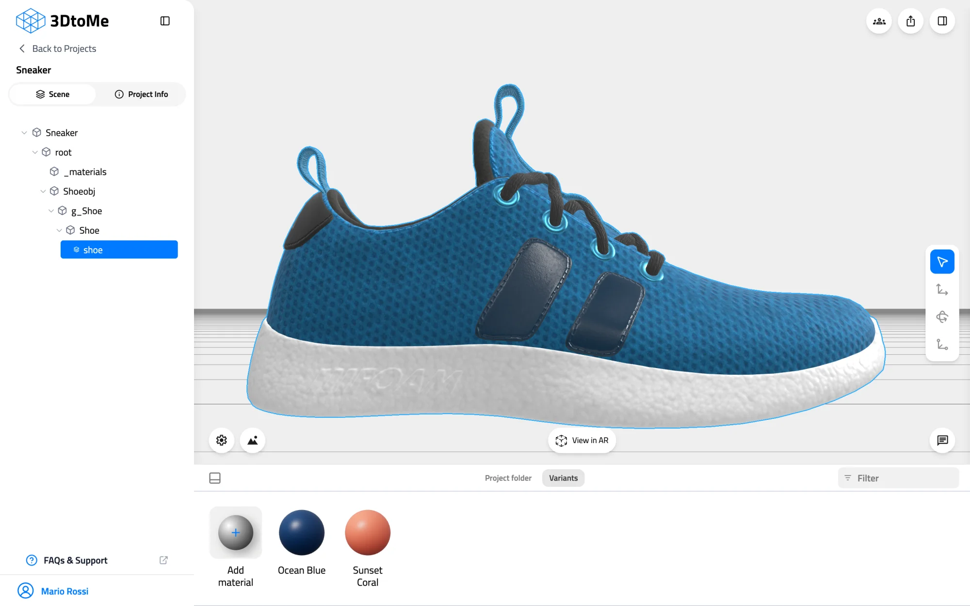Click FAQs question mark icon
The width and height of the screenshot is (970, 606).
coord(32,560)
